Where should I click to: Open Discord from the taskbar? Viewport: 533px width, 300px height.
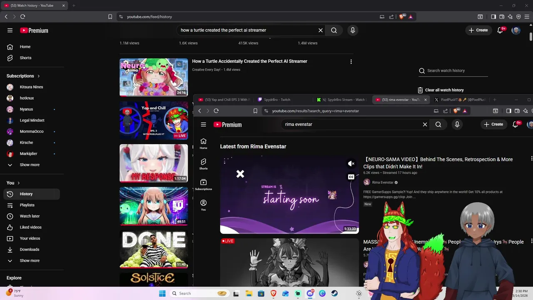click(x=310, y=293)
